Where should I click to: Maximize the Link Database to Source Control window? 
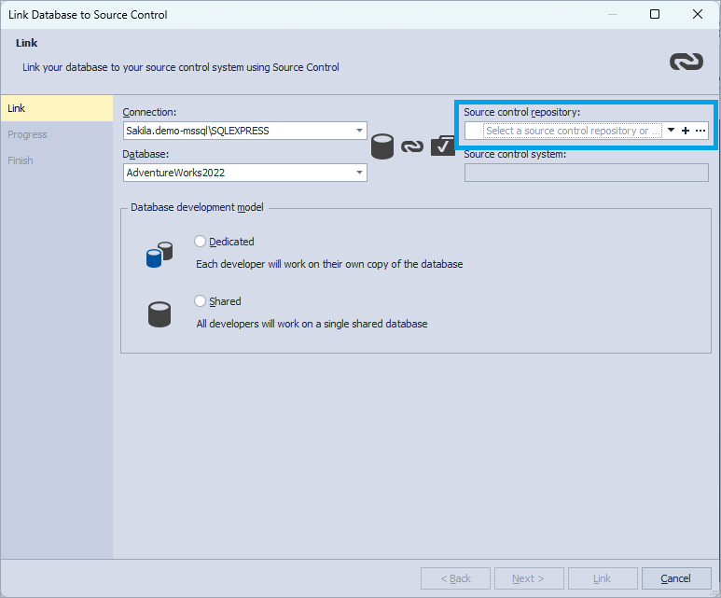pyautogui.click(x=655, y=14)
